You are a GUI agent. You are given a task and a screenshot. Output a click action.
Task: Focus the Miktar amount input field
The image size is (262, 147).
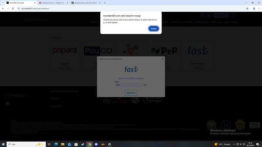128,85
